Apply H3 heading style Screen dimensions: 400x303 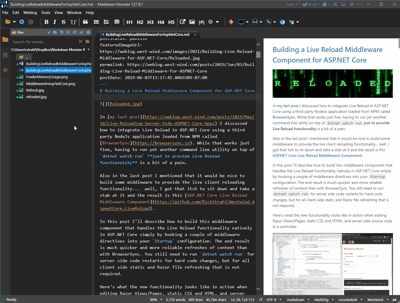point(150,22)
